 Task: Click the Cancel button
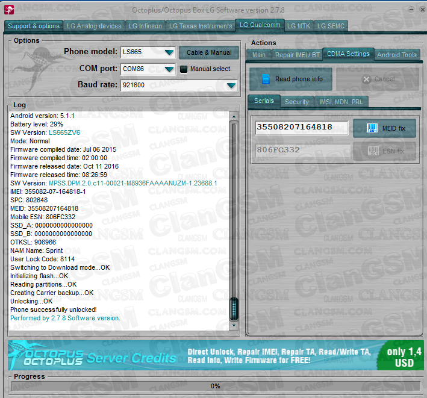click(x=378, y=79)
